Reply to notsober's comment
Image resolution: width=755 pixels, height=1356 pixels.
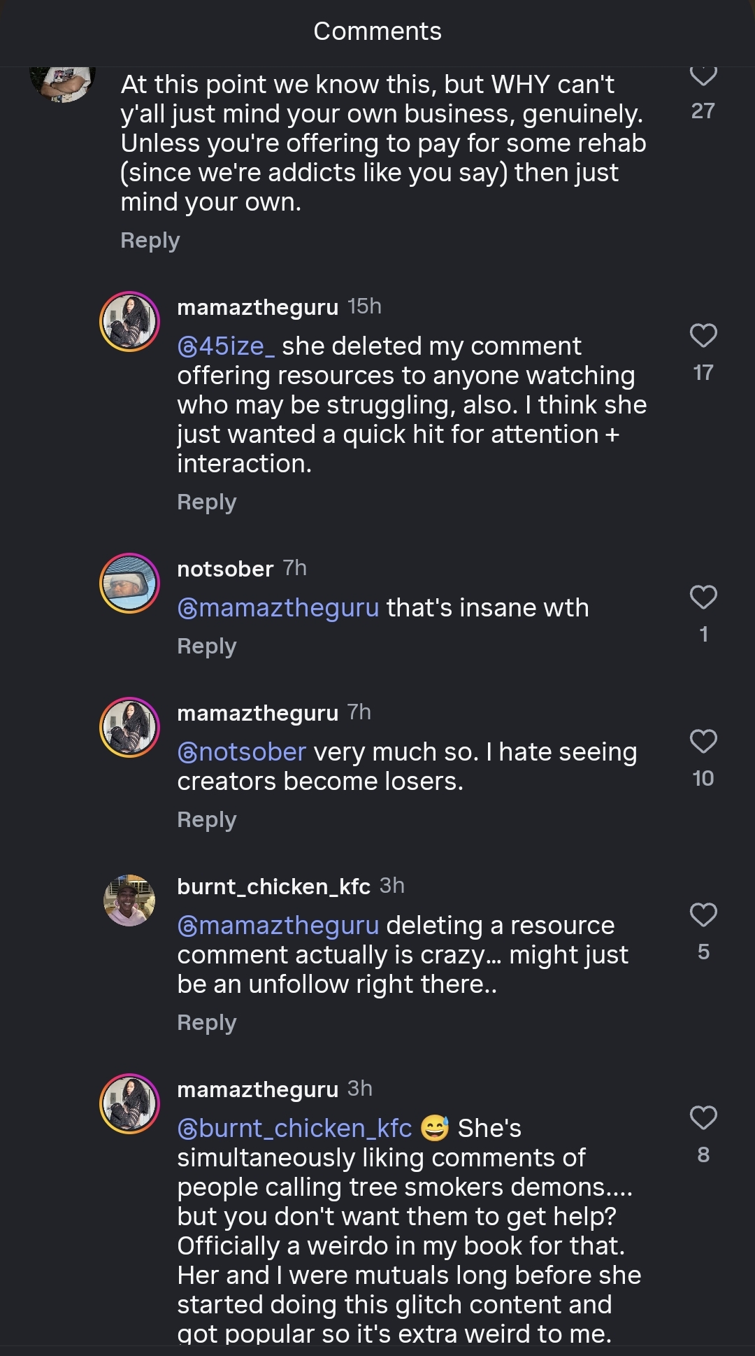[206, 646]
